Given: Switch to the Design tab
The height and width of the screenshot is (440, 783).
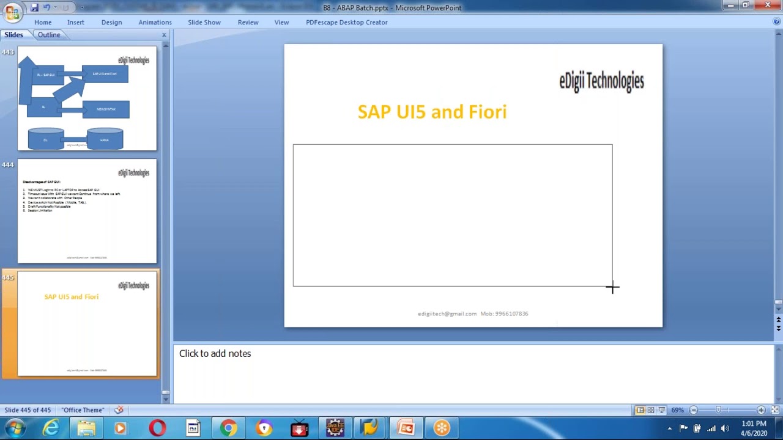Looking at the screenshot, I should 111,22.
